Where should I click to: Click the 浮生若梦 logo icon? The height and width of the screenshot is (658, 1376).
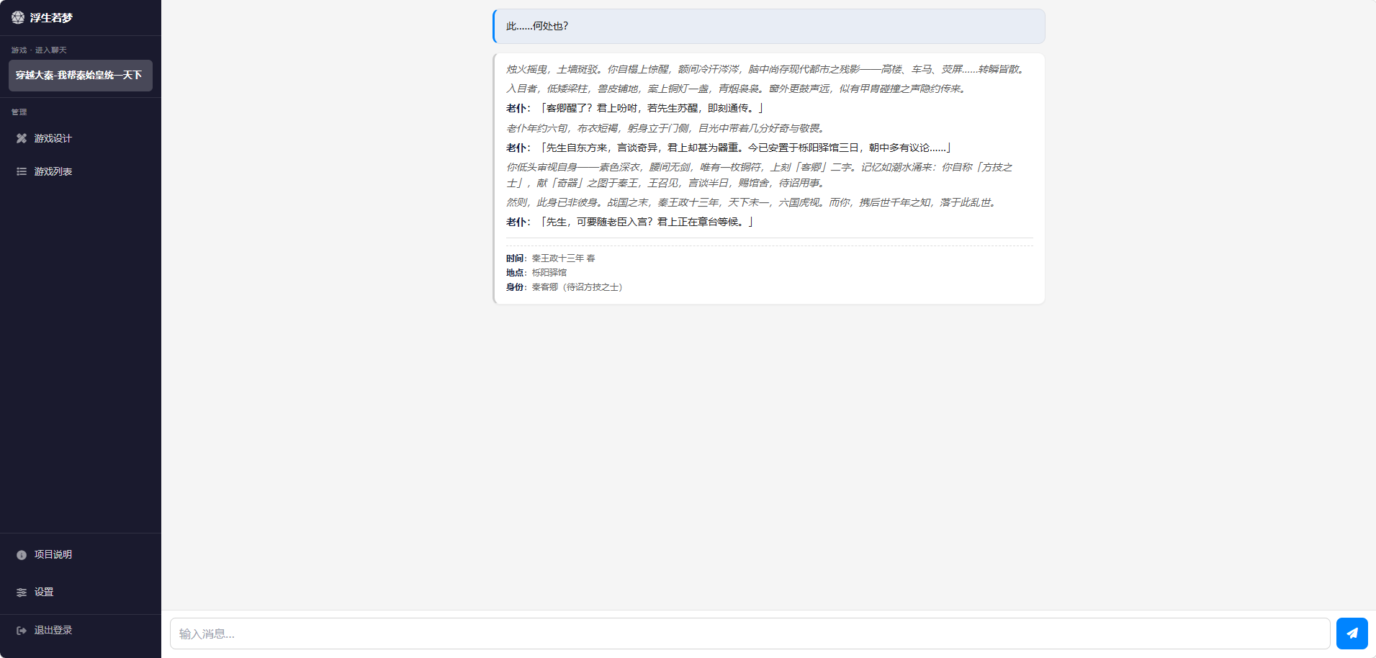(18, 17)
